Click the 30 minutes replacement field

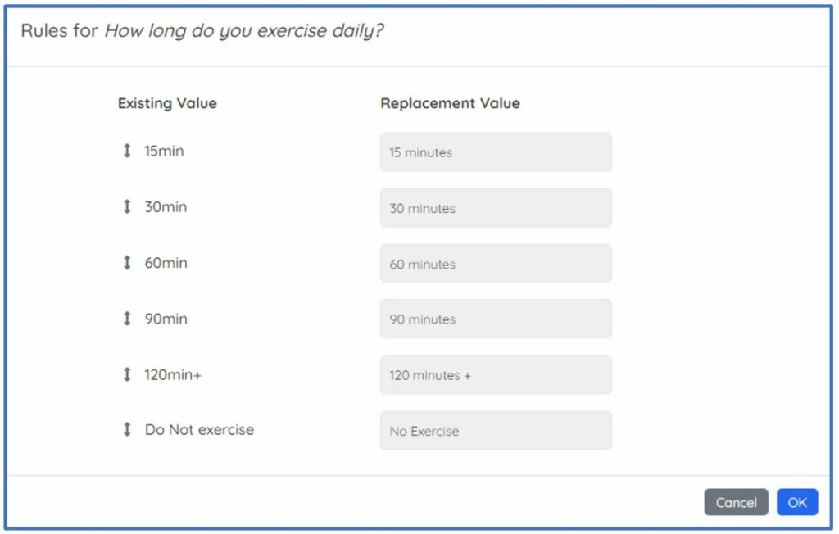pyautogui.click(x=496, y=208)
